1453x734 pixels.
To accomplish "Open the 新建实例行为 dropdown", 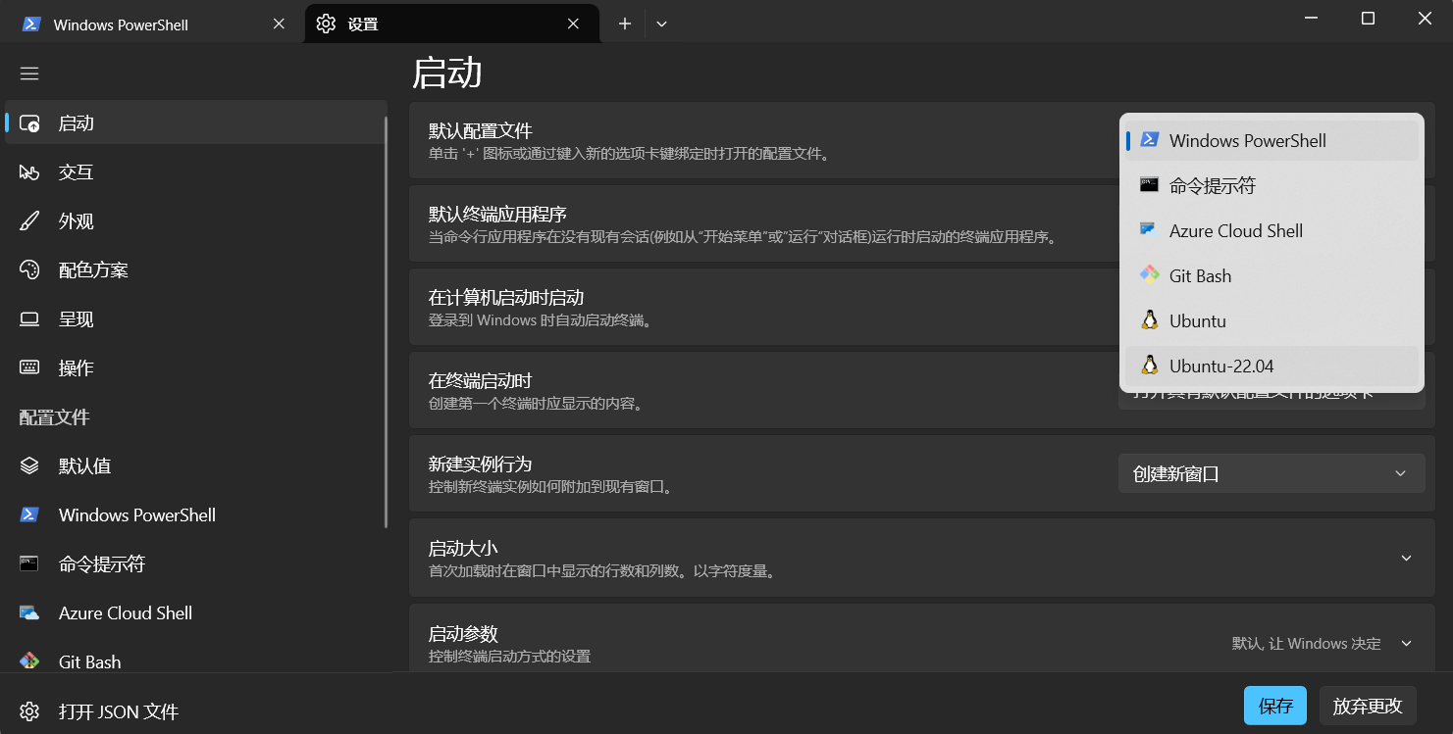I will (x=1271, y=473).
